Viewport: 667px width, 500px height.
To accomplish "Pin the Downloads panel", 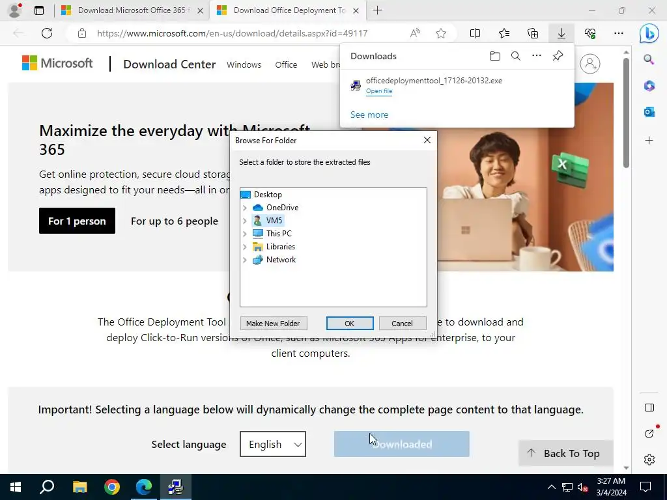I will 558,56.
